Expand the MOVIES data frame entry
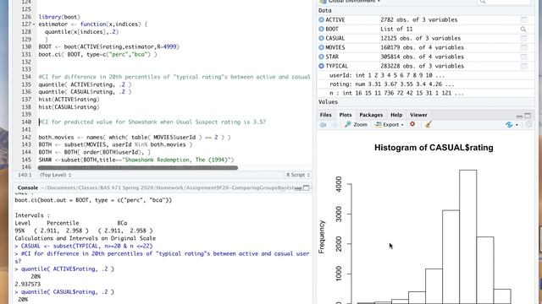Viewport: 542px width, 304px height. click(321, 47)
